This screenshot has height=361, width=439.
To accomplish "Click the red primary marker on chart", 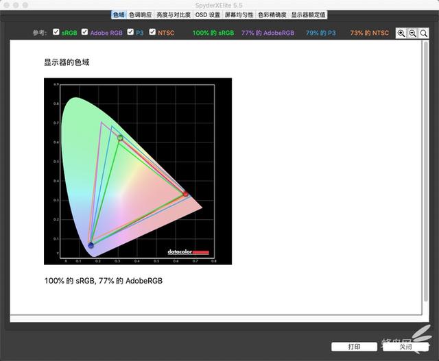I will pos(185,194).
